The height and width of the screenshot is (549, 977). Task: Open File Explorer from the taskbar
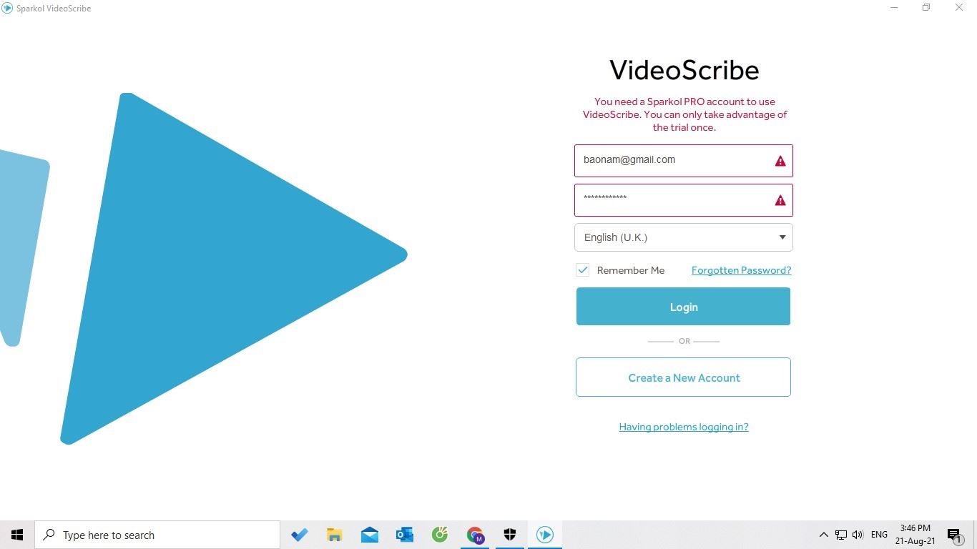click(334, 534)
